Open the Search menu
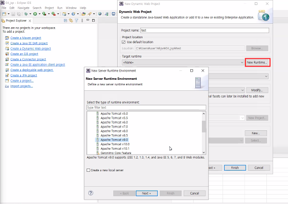The image size is (288, 204). tap(37, 8)
